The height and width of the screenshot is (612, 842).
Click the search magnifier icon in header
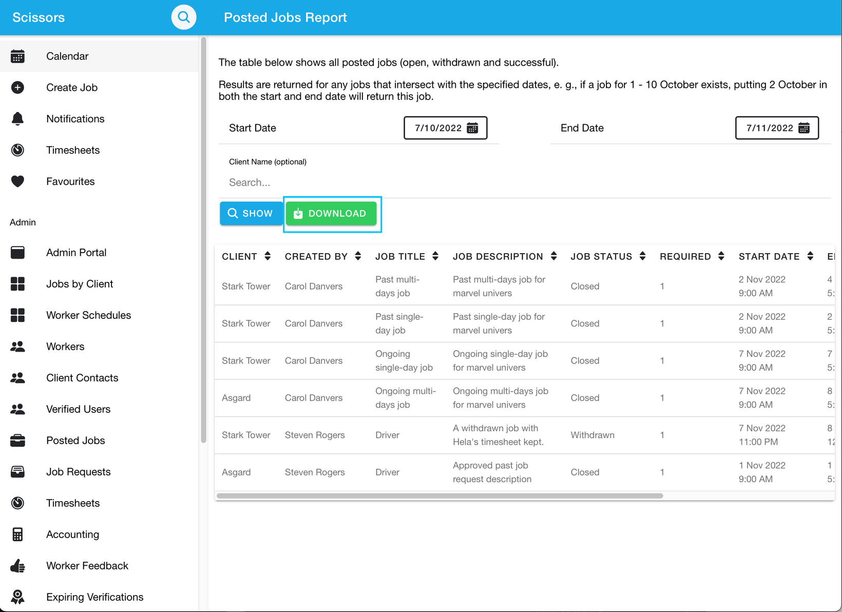coord(184,17)
